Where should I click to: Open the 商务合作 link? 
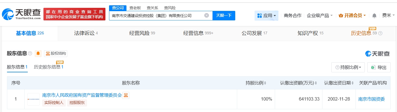click(293, 16)
